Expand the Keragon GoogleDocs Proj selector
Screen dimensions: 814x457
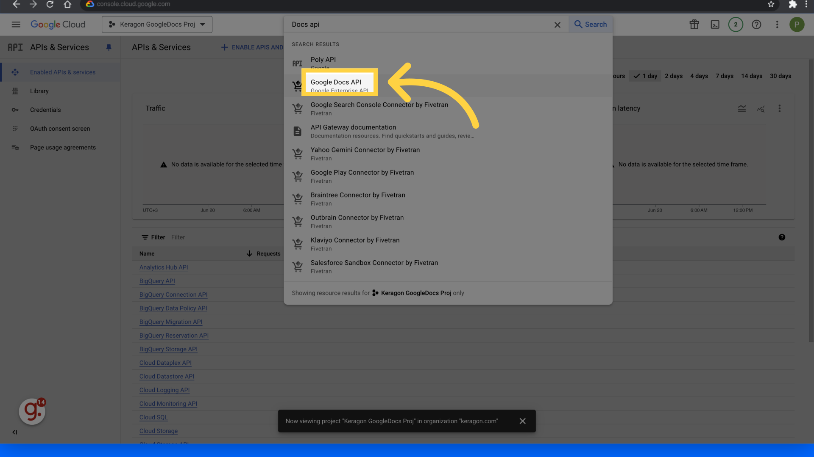(157, 25)
